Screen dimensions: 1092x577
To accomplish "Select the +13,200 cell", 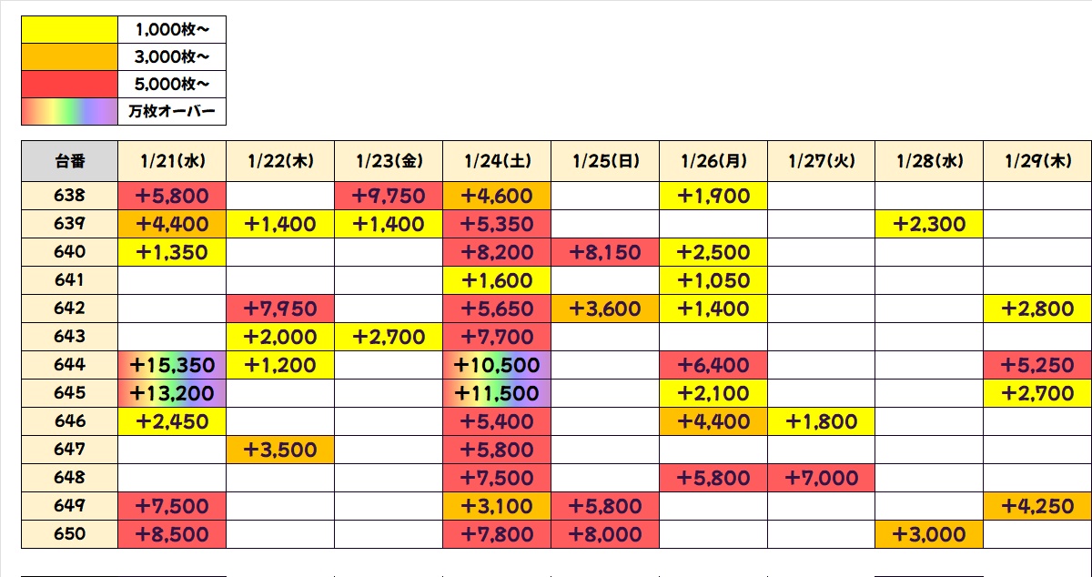I will pyautogui.click(x=172, y=393).
